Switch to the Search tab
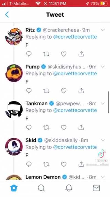Screen dimensions: 110x197 click(x=41, y=188)
